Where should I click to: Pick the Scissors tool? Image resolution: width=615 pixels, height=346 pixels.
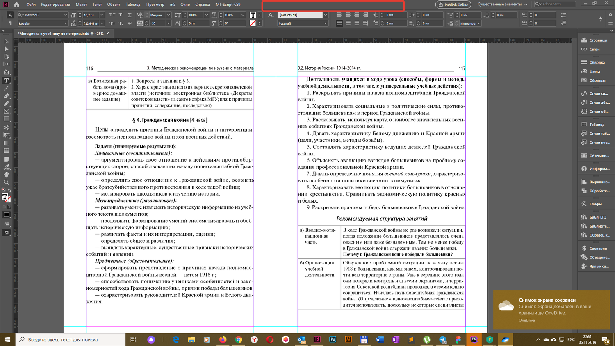click(6, 127)
